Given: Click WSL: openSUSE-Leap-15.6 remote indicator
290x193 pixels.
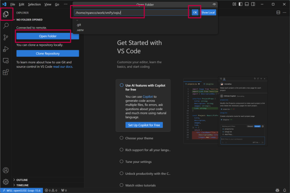Looking at the screenshot, I should [22, 190].
